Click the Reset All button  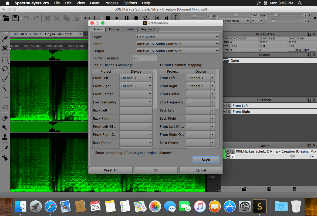(x=111, y=170)
